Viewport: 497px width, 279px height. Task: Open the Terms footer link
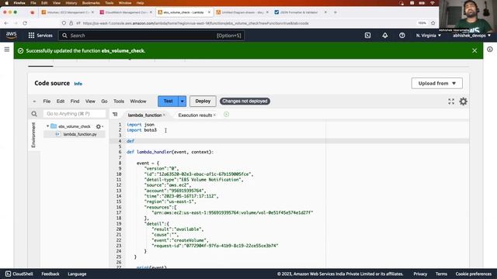[x=441, y=274]
